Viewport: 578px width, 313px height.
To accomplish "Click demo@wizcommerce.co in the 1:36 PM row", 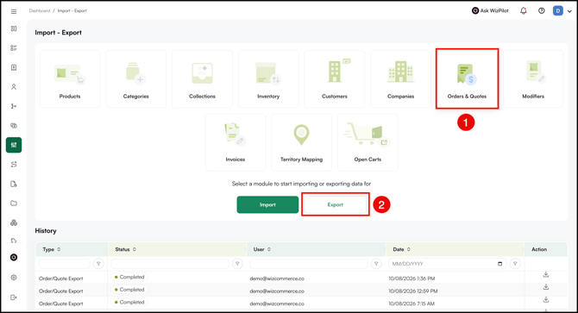I will tap(277, 279).
